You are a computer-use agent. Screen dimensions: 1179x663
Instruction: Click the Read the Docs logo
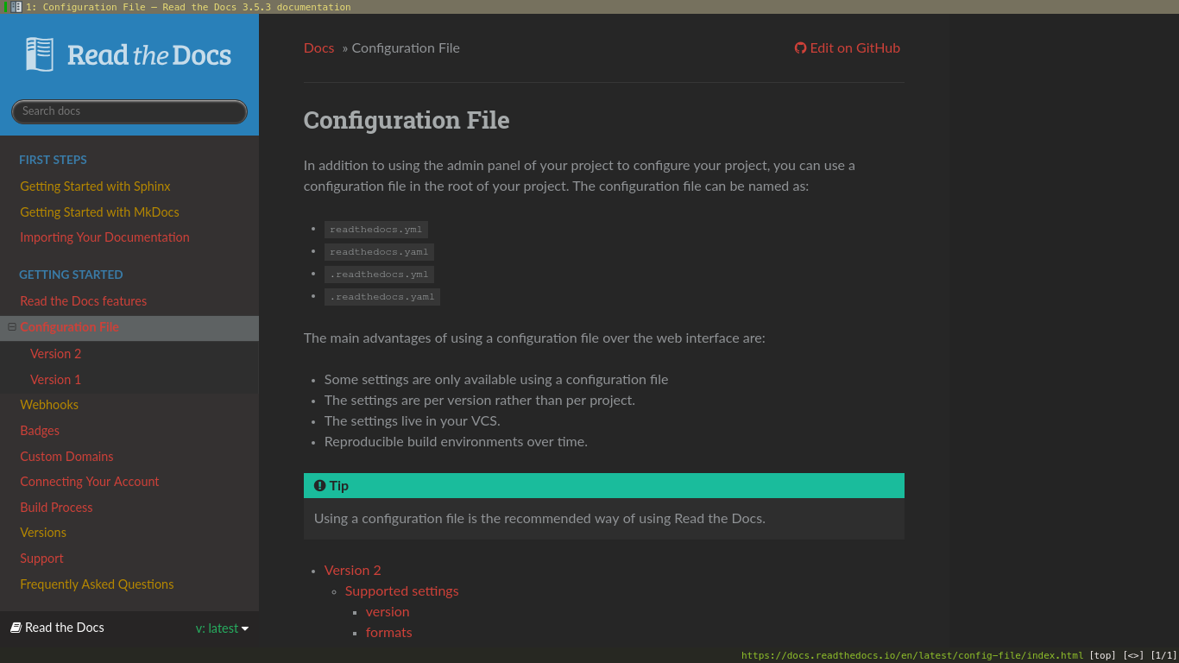click(129, 54)
